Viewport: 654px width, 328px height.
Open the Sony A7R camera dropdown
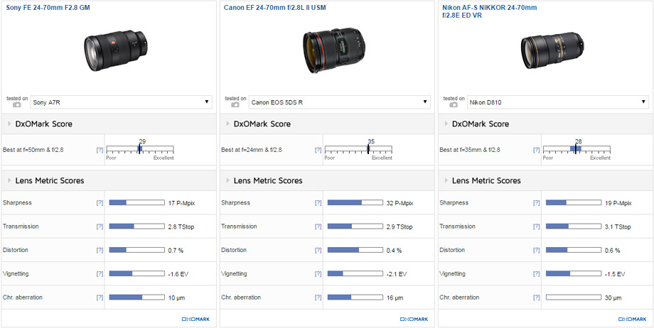(121, 102)
